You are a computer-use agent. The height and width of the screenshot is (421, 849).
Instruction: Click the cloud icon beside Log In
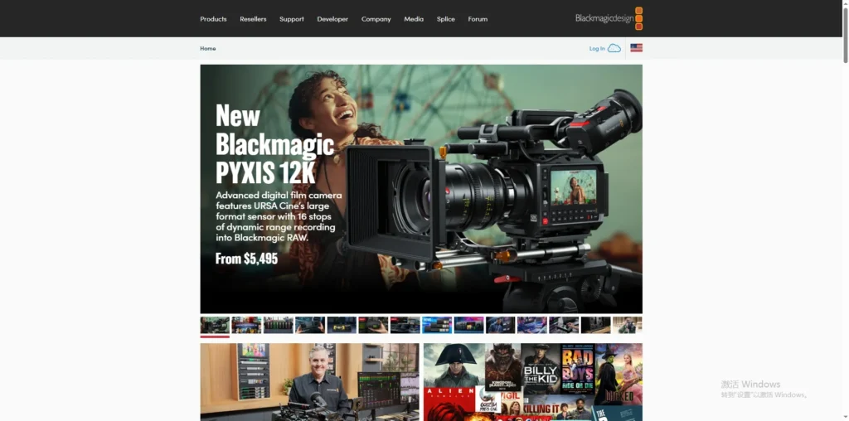tap(614, 48)
